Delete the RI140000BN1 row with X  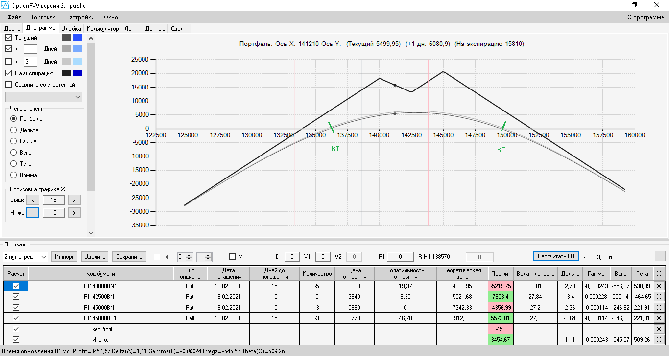tap(658, 286)
